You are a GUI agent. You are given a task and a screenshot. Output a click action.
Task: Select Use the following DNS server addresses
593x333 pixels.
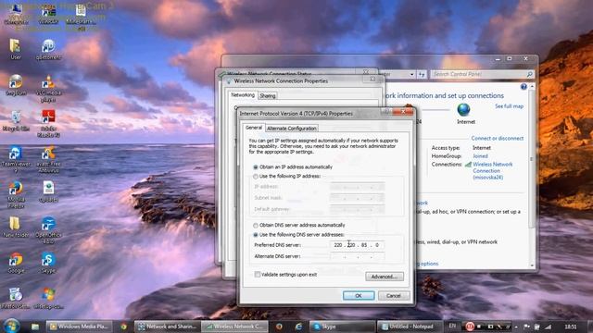pyautogui.click(x=256, y=235)
